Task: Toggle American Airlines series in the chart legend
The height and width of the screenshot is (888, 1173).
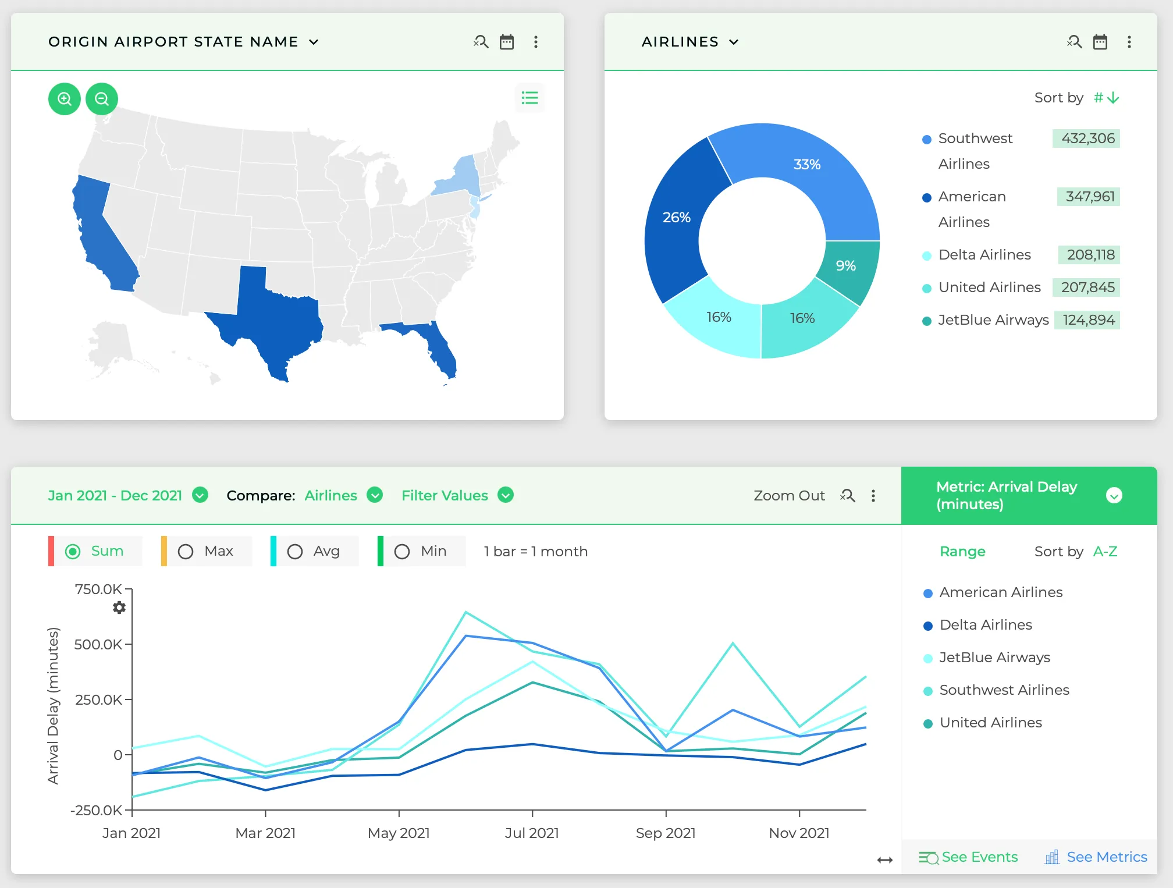Action: [x=993, y=592]
